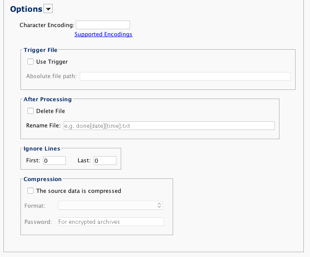Viewport: 310px width, 257px height.
Task: Click the Ignore Lines group title
Action: pyautogui.click(x=42, y=149)
